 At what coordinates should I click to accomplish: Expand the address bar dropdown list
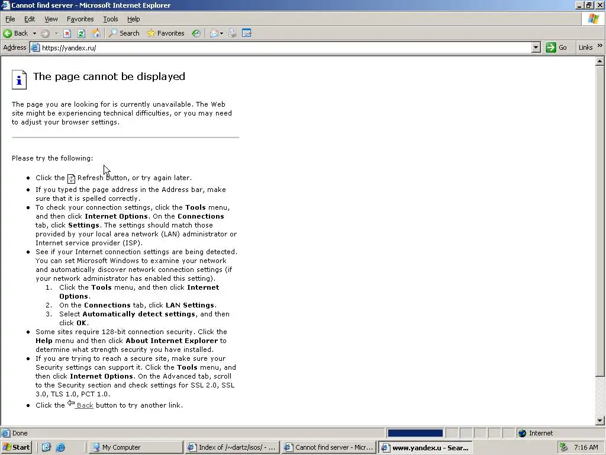click(x=536, y=47)
